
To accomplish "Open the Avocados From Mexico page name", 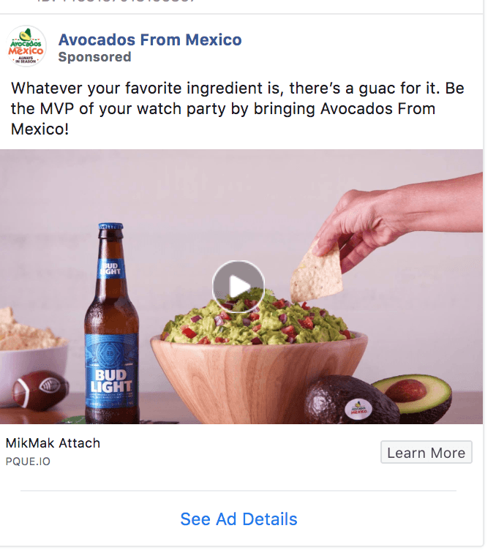I will coord(150,39).
